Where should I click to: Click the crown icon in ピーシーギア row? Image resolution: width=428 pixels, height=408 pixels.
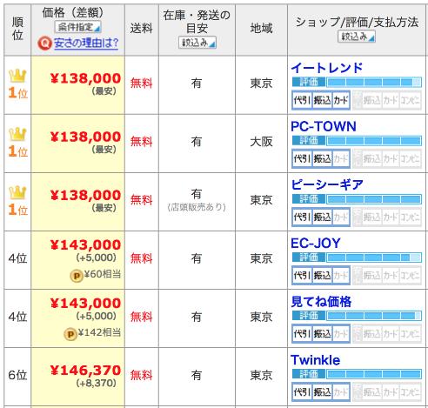point(17,193)
